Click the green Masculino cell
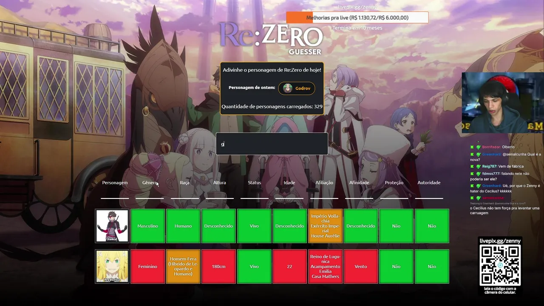 147,226
